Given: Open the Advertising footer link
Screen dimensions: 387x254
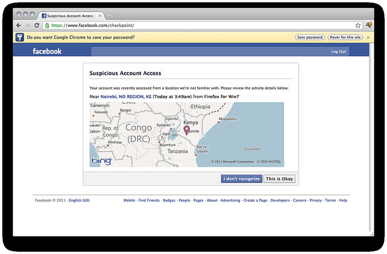Looking at the screenshot, I should tap(230, 200).
